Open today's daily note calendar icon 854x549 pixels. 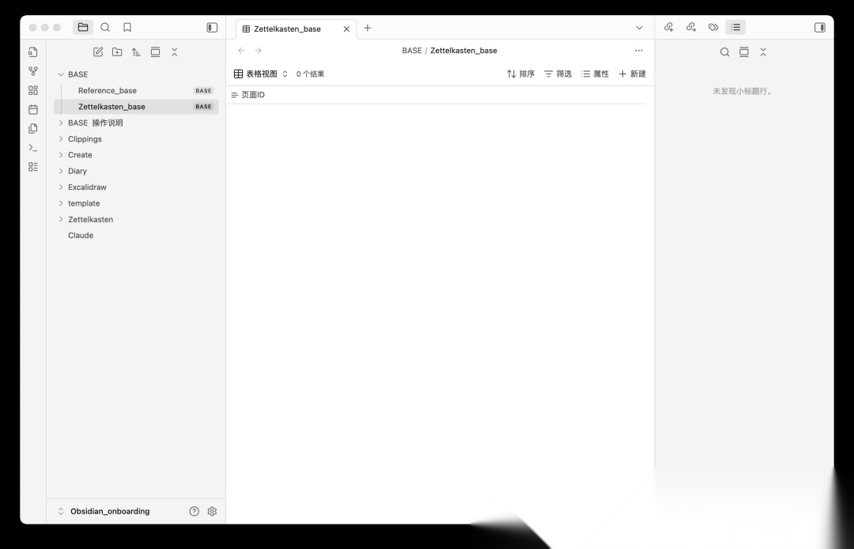coord(33,109)
